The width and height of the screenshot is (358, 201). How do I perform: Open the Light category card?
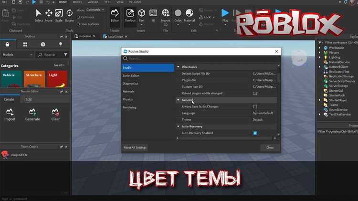coord(57,79)
